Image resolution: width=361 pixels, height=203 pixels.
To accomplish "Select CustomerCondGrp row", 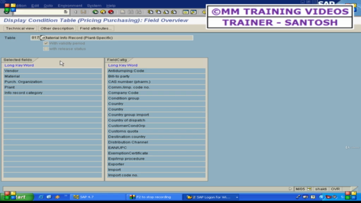I will pos(156,126).
